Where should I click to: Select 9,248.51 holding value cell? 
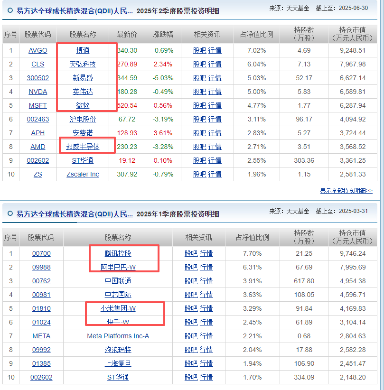click(x=353, y=50)
